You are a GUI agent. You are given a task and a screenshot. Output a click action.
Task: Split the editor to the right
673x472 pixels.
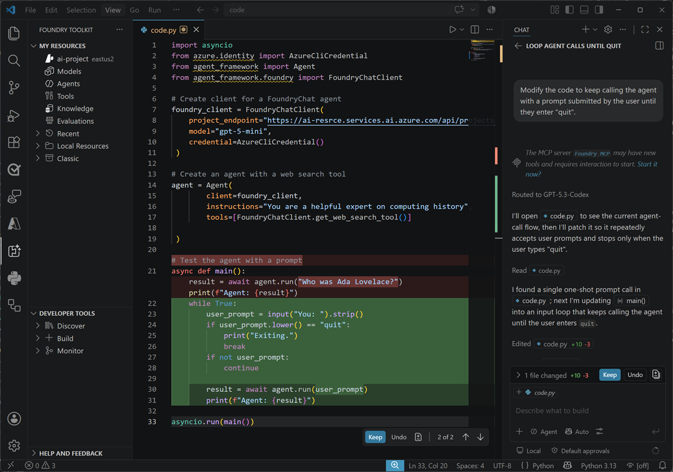[x=474, y=30]
